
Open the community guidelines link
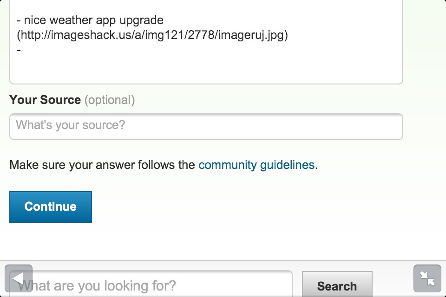click(x=256, y=165)
